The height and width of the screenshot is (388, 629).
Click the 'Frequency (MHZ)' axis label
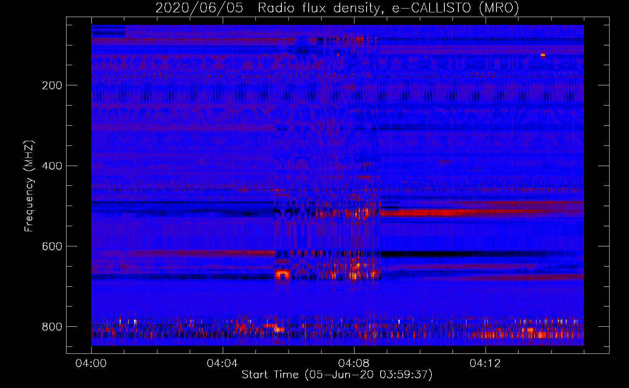click(x=29, y=186)
